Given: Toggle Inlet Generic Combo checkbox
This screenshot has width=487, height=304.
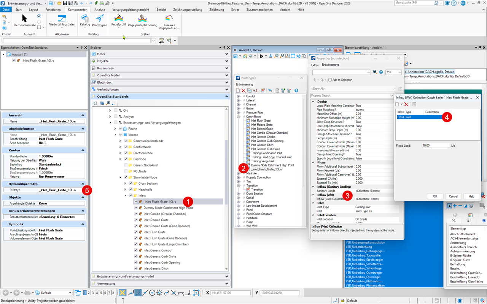Looking at the screenshot, I should click(136, 250).
